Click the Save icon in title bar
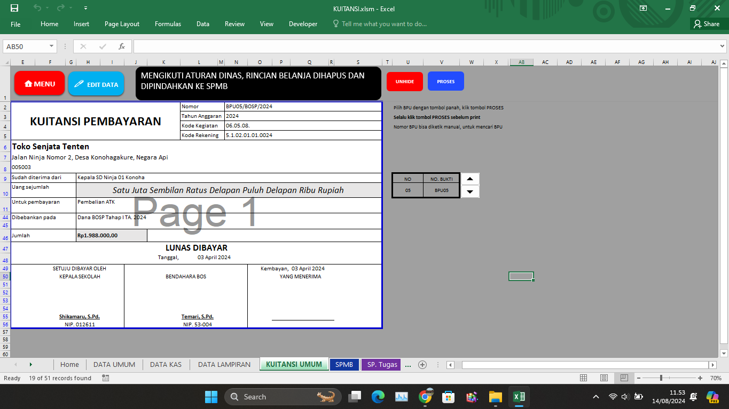 [14, 8]
